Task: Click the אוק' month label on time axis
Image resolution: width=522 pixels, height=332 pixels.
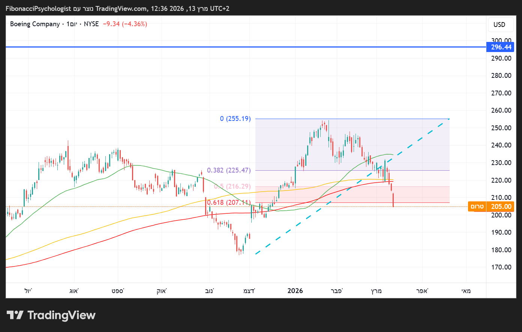Action: (162, 291)
